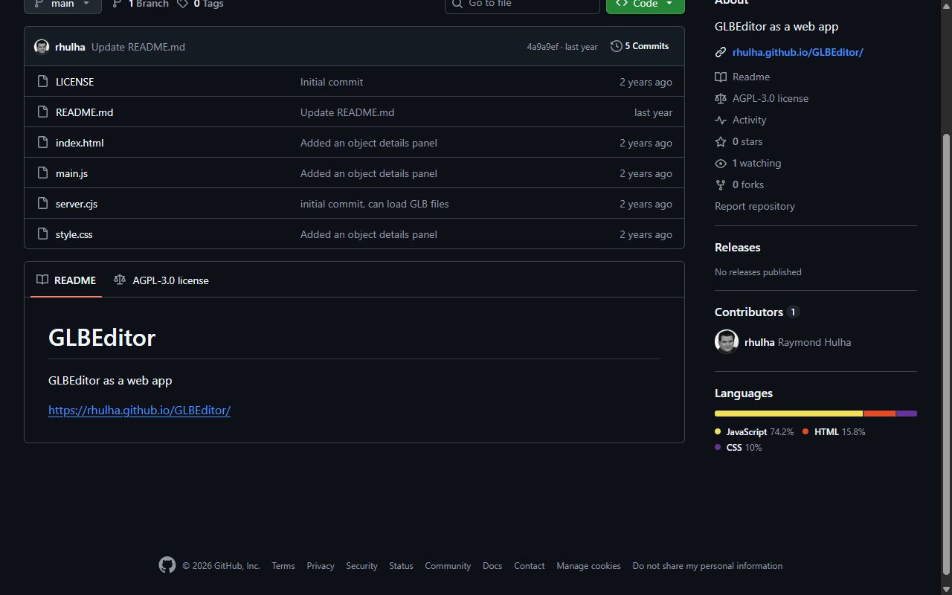Image resolution: width=952 pixels, height=595 pixels.
Task: Click the Report repository link
Action: pyautogui.click(x=754, y=206)
